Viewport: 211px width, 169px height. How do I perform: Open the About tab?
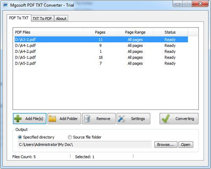(x=61, y=19)
